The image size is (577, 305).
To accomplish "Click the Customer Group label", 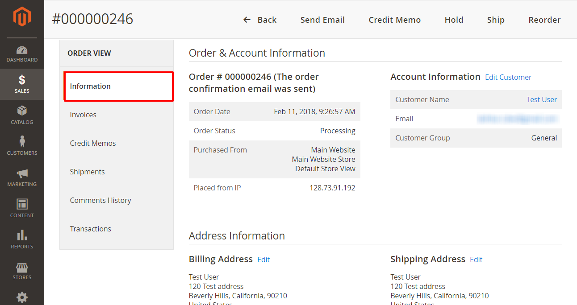I will [x=422, y=138].
